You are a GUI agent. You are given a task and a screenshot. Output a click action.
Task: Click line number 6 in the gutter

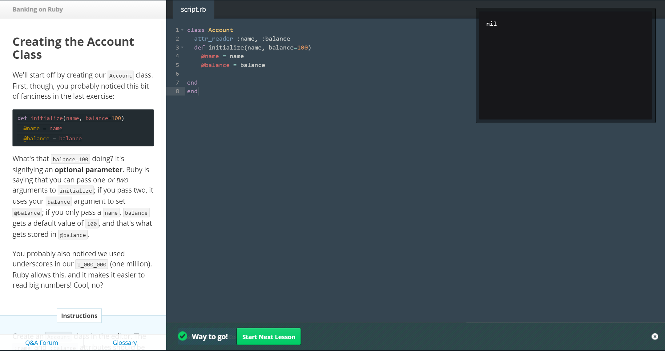pos(177,74)
